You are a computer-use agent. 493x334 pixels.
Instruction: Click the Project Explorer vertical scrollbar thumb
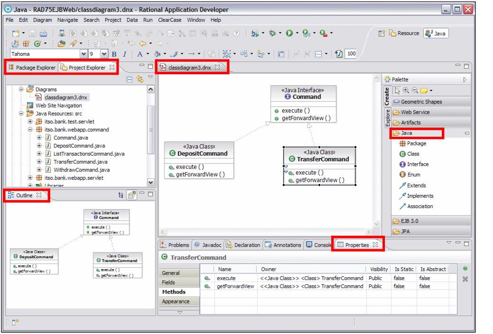[x=151, y=130]
